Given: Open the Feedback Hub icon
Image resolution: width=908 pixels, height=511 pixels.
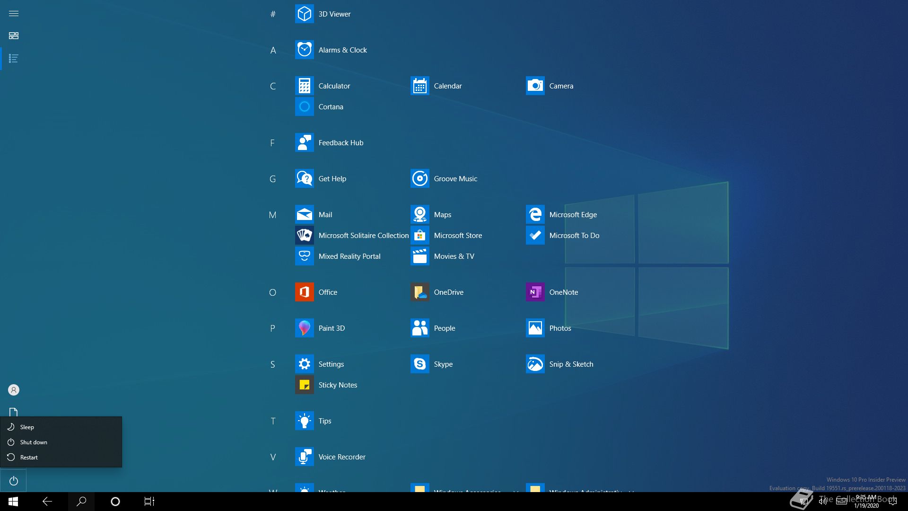Looking at the screenshot, I should [305, 143].
